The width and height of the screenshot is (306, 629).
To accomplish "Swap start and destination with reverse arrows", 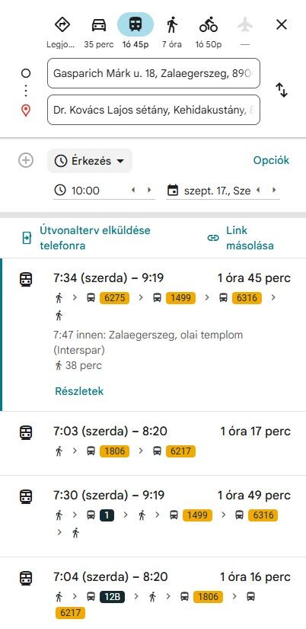I will (x=282, y=90).
